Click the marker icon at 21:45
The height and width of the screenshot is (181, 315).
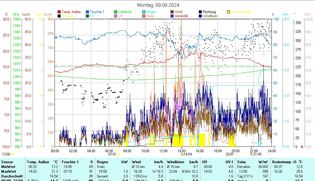click(251, 154)
